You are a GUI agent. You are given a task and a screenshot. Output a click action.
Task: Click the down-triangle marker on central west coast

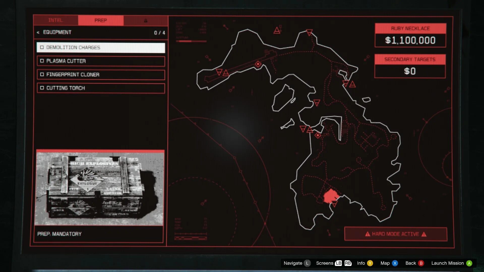coord(317,103)
